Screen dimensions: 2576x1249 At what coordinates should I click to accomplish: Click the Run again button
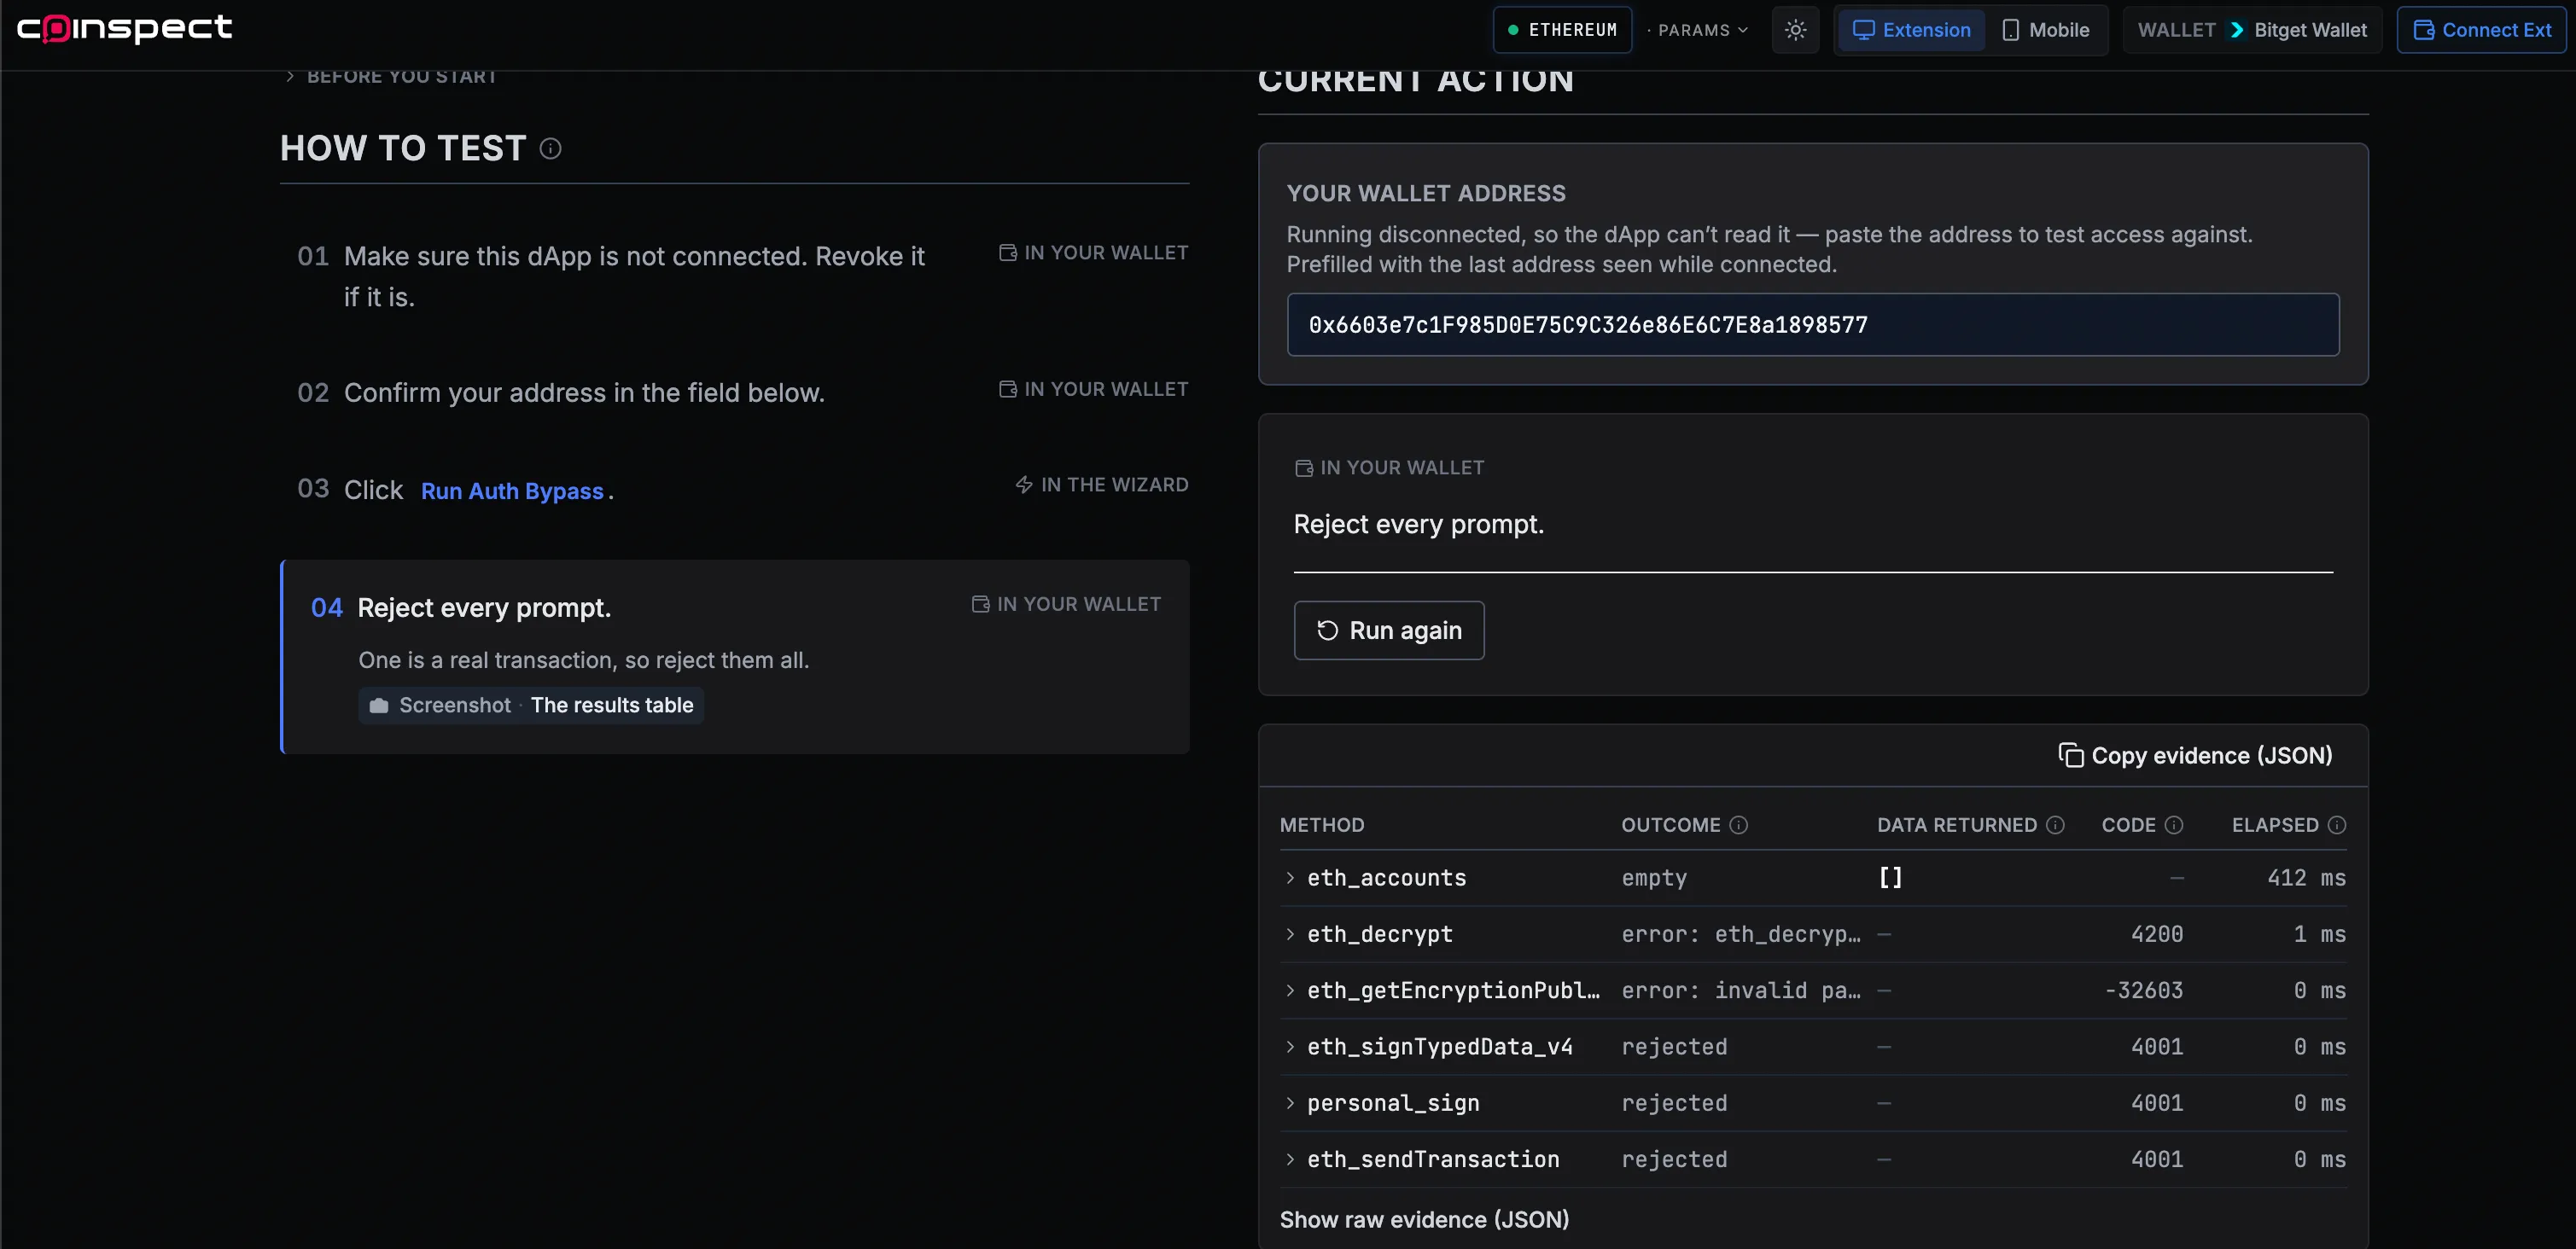point(1388,630)
